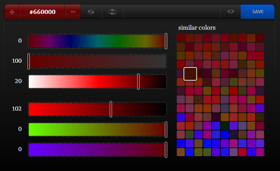The width and height of the screenshot is (280, 171).
Task: Click the saturation slider labeled 100
Action: coord(98,61)
